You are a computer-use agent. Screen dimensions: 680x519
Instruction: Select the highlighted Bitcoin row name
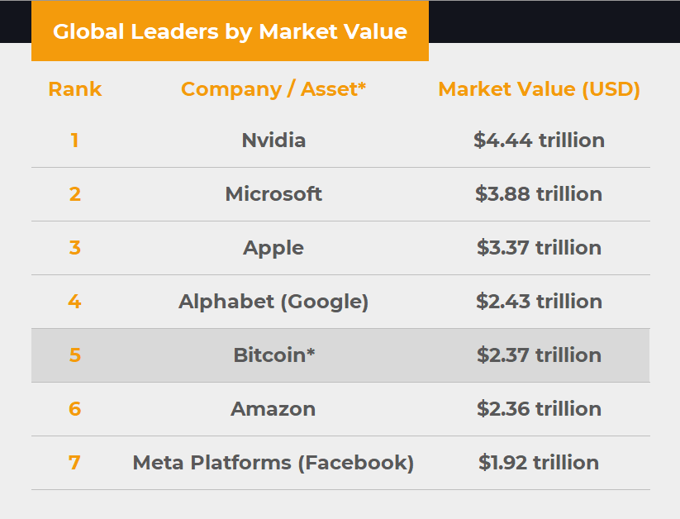pyautogui.click(x=273, y=355)
